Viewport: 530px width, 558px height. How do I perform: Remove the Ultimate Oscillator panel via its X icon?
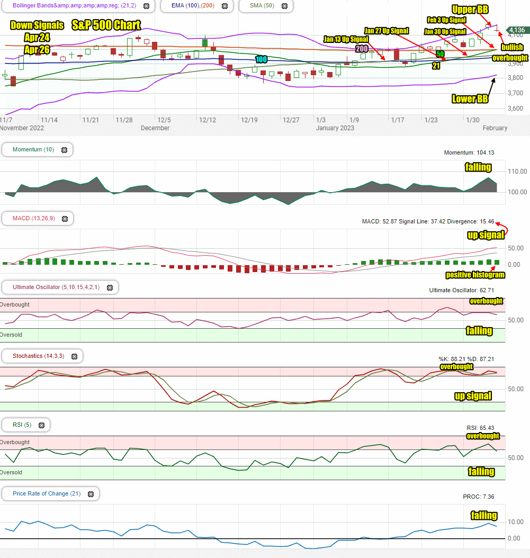tap(110, 287)
